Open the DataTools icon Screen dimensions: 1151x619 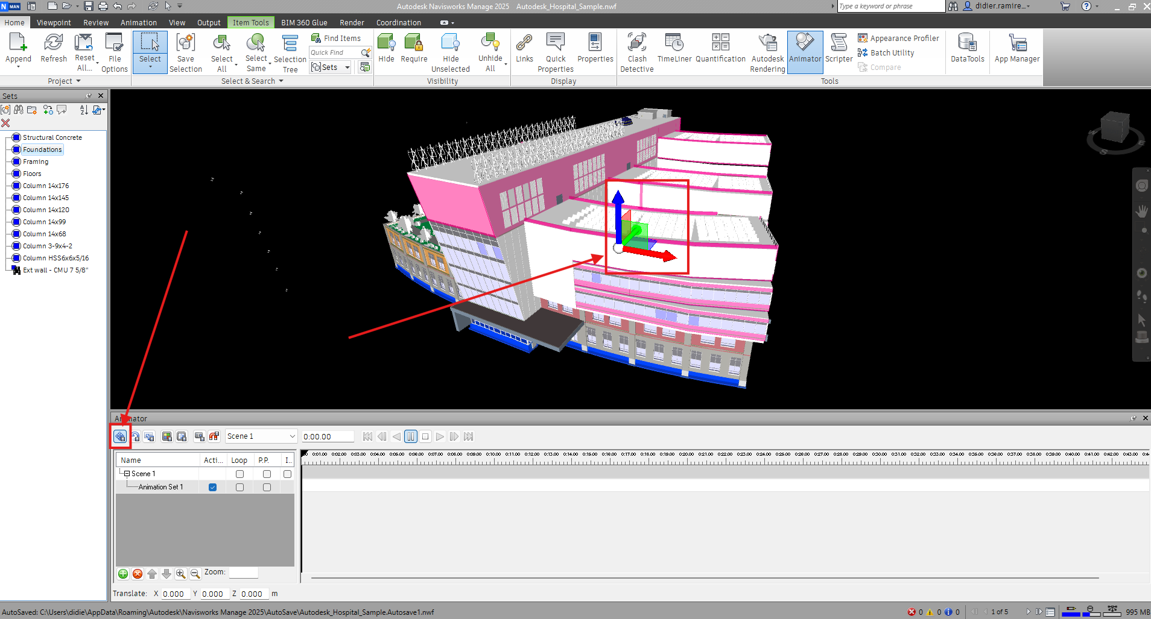coord(968,48)
